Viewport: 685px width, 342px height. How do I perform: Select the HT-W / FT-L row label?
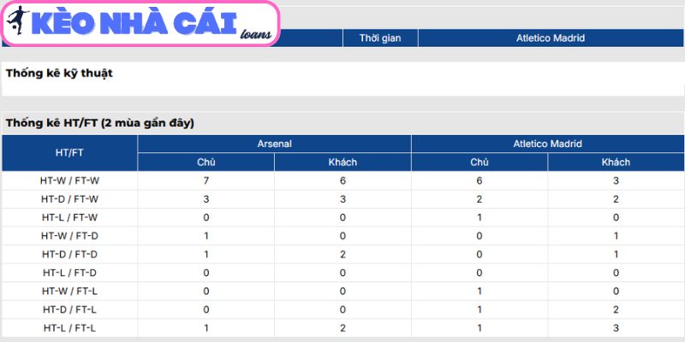70,291
